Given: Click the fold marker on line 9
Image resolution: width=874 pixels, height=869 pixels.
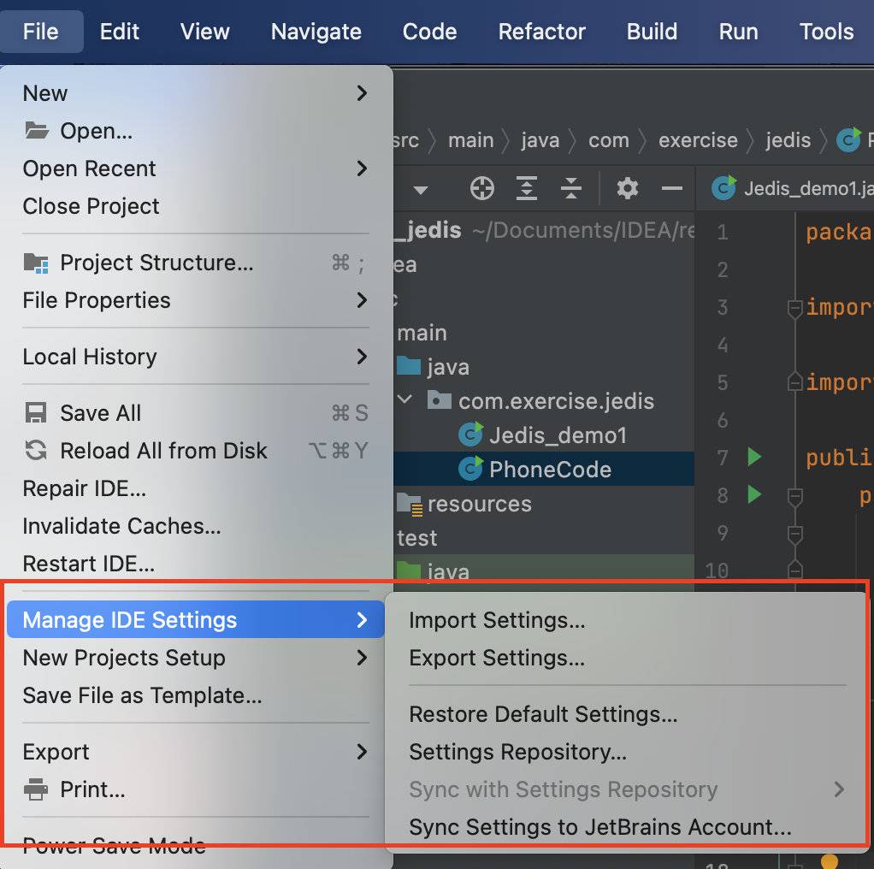Looking at the screenshot, I should click(x=794, y=535).
